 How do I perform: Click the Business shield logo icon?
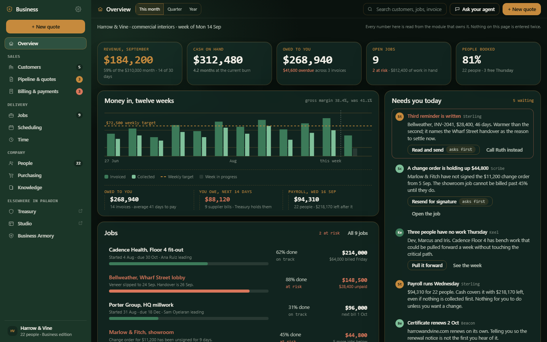click(x=9, y=9)
